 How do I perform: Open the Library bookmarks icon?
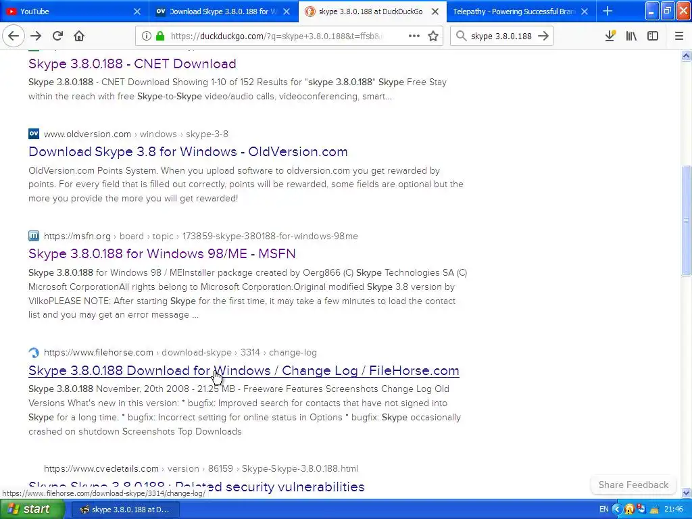pos(632,36)
